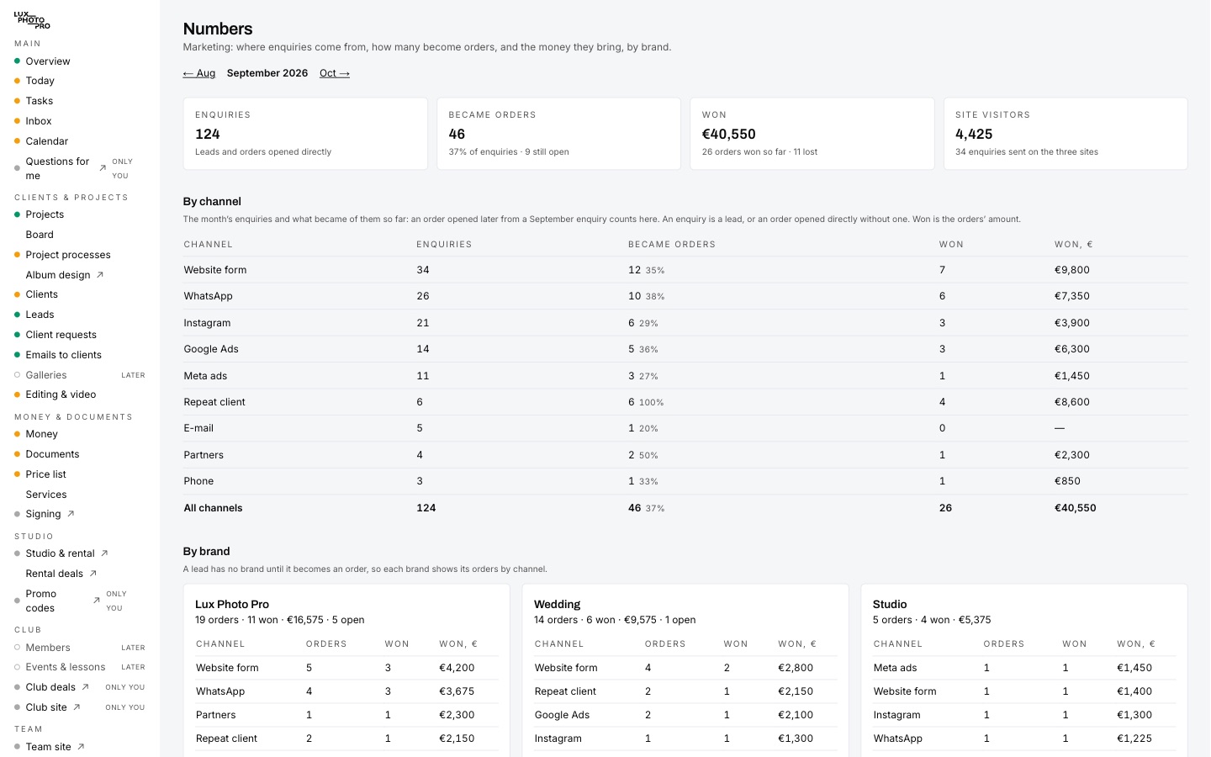Click the Wedding brand heading
This screenshot has width=1211, height=757.
click(x=558, y=604)
